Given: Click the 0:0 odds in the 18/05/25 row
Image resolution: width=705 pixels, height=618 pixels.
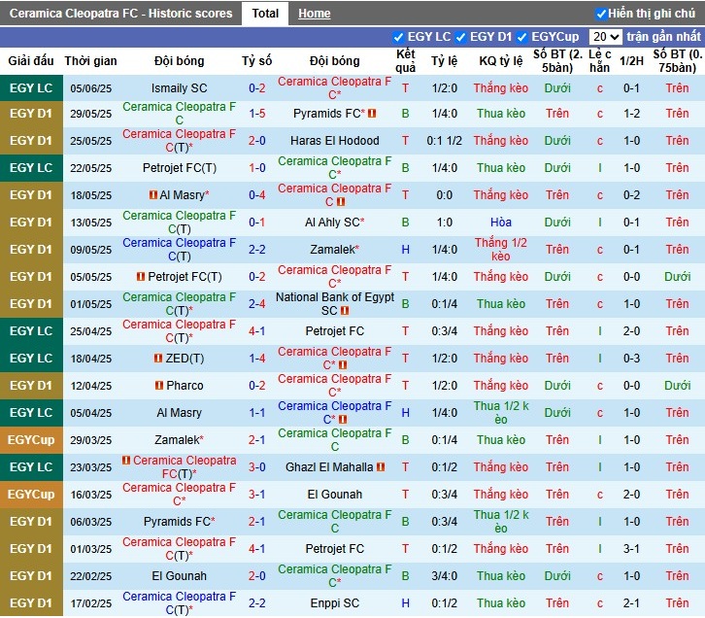Looking at the screenshot, I should (x=444, y=194).
